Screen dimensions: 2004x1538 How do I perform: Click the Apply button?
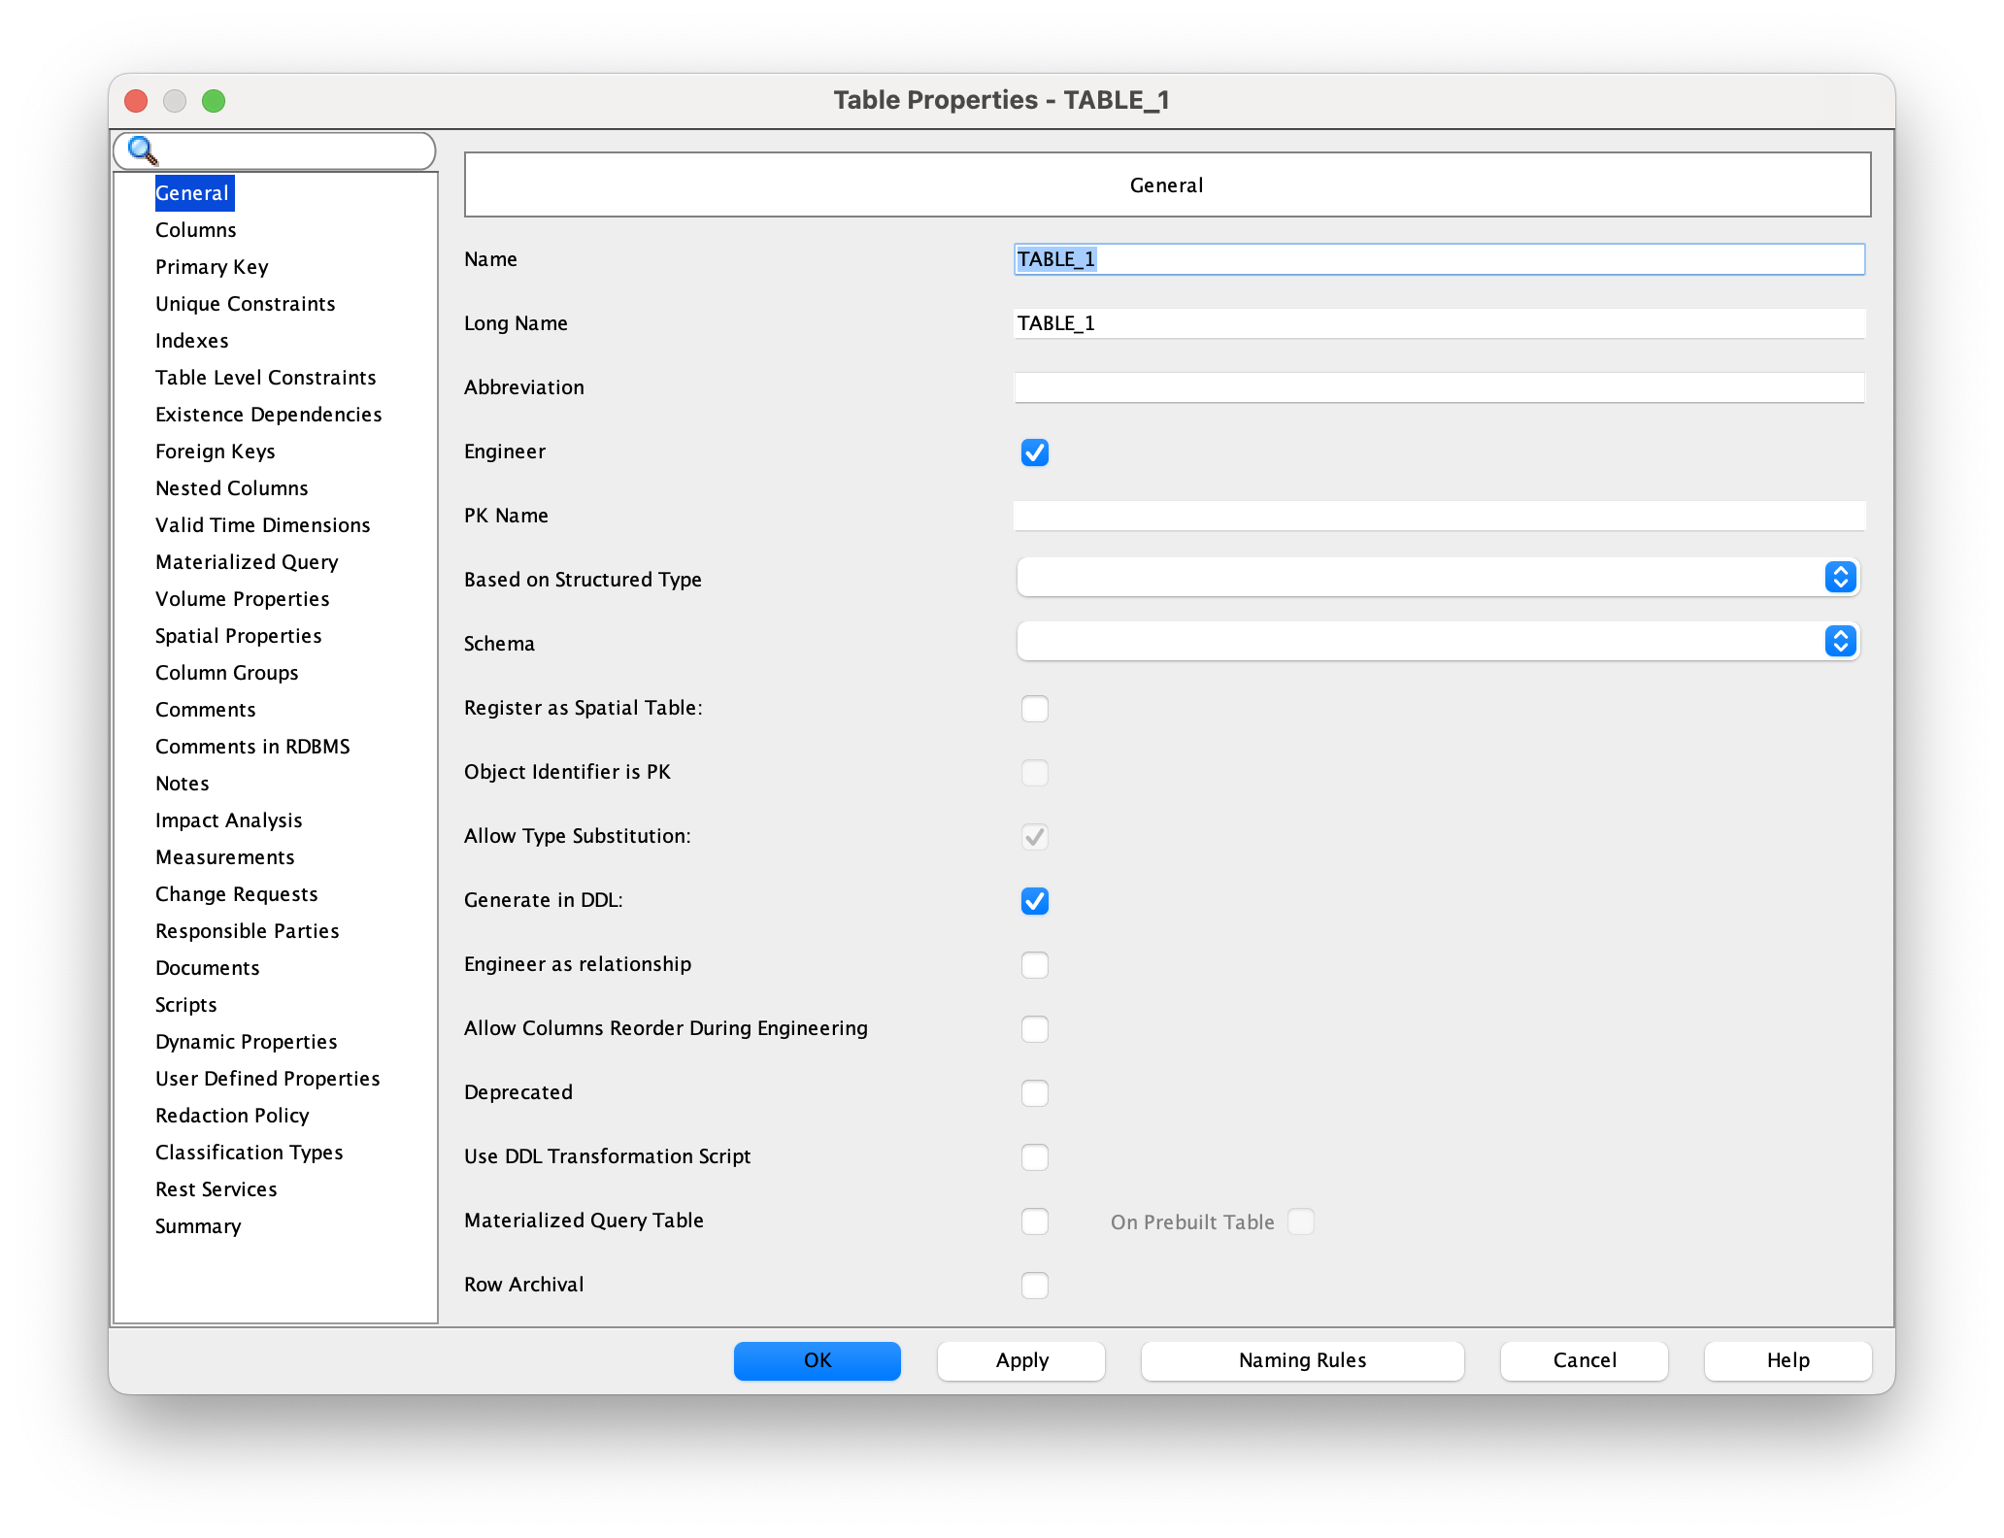coord(1020,1360)
